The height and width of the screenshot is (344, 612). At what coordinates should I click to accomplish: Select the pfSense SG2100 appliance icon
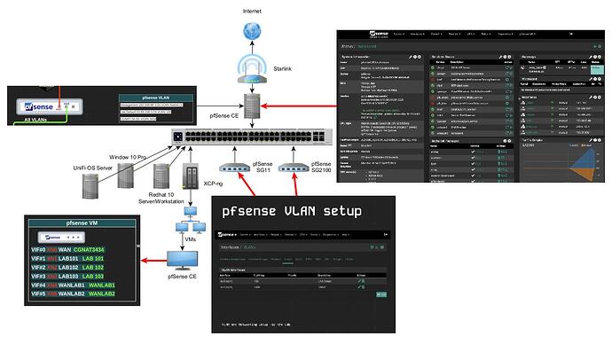pyautogui.click(x=294, y=168)
